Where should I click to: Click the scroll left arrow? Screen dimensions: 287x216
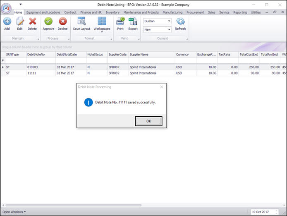point(3,205)
